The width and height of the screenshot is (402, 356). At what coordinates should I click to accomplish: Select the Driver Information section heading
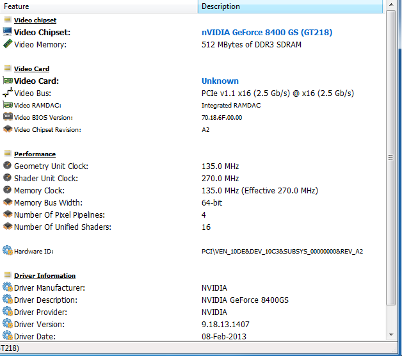click(45, 276)
